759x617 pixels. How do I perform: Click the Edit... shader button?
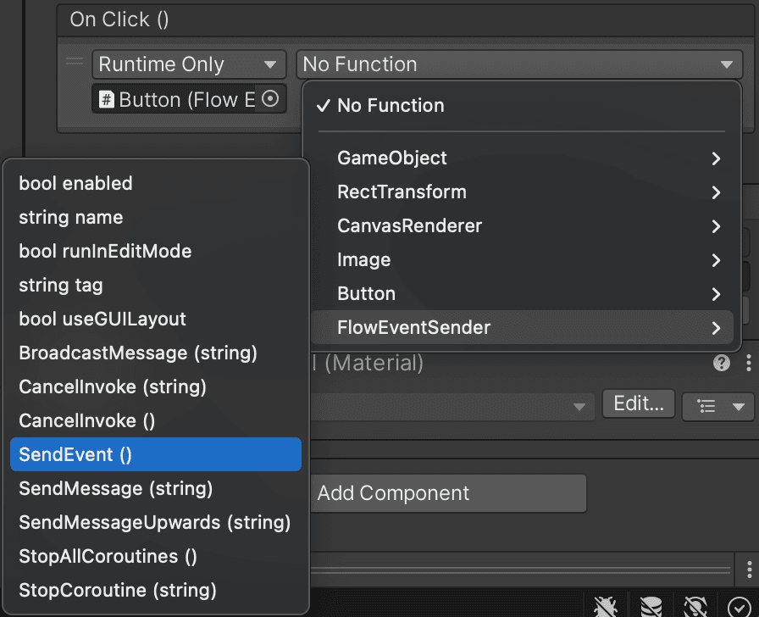[x=639, y=403]
